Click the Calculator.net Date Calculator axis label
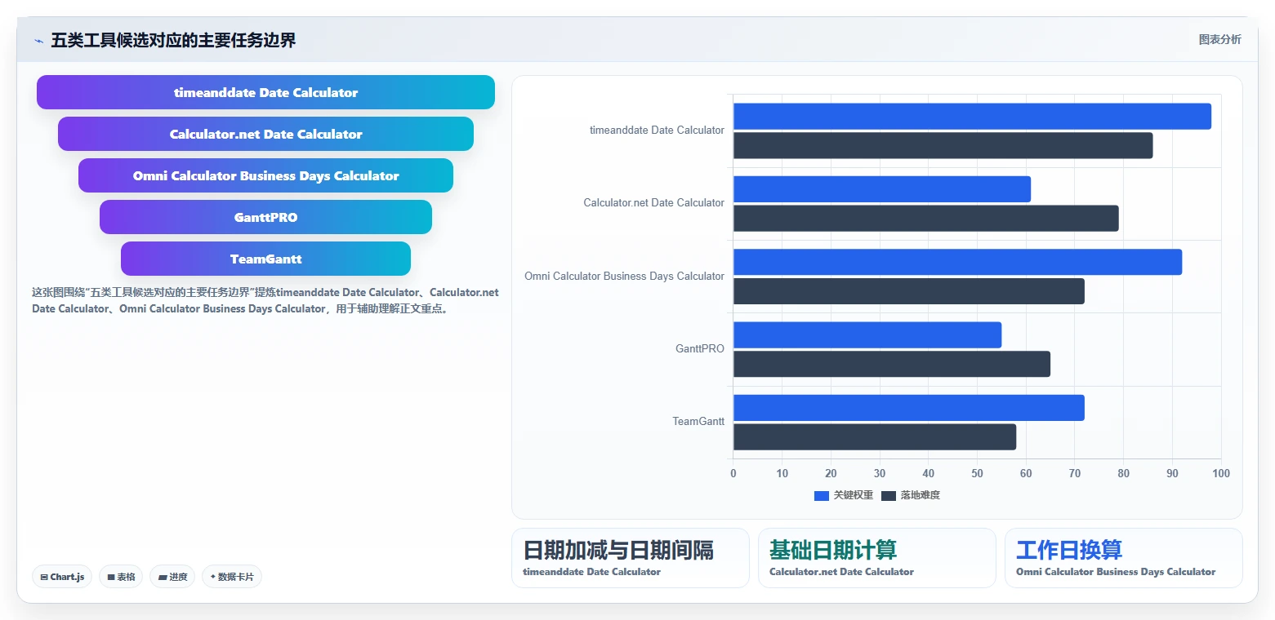This screenshot has height=620, width=1275. (x=653, y=203)
